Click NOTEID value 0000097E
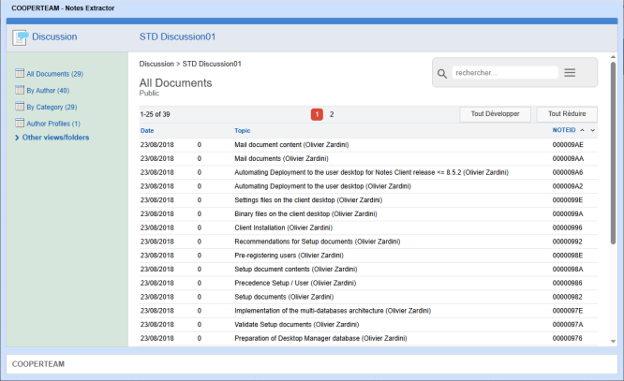The height and width of the screenshot is (381, 624). [568, 311]
